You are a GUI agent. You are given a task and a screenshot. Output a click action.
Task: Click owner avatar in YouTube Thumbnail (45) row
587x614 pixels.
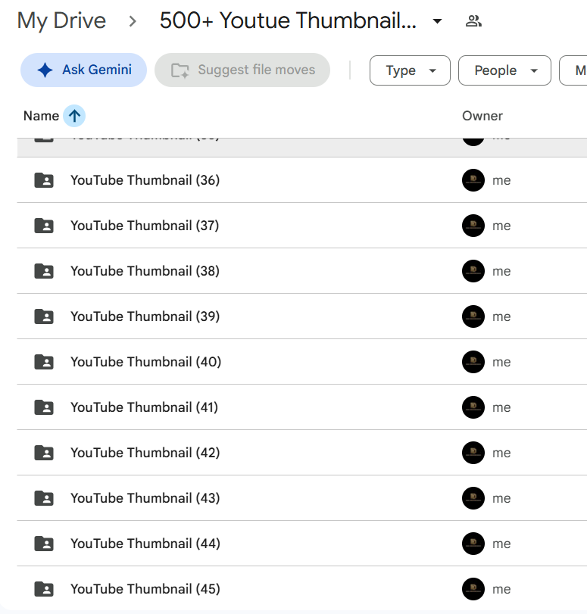473,589
